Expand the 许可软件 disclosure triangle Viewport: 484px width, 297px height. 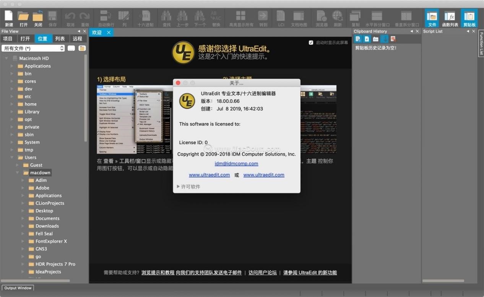pyautogui.click(x=178, y=187)
